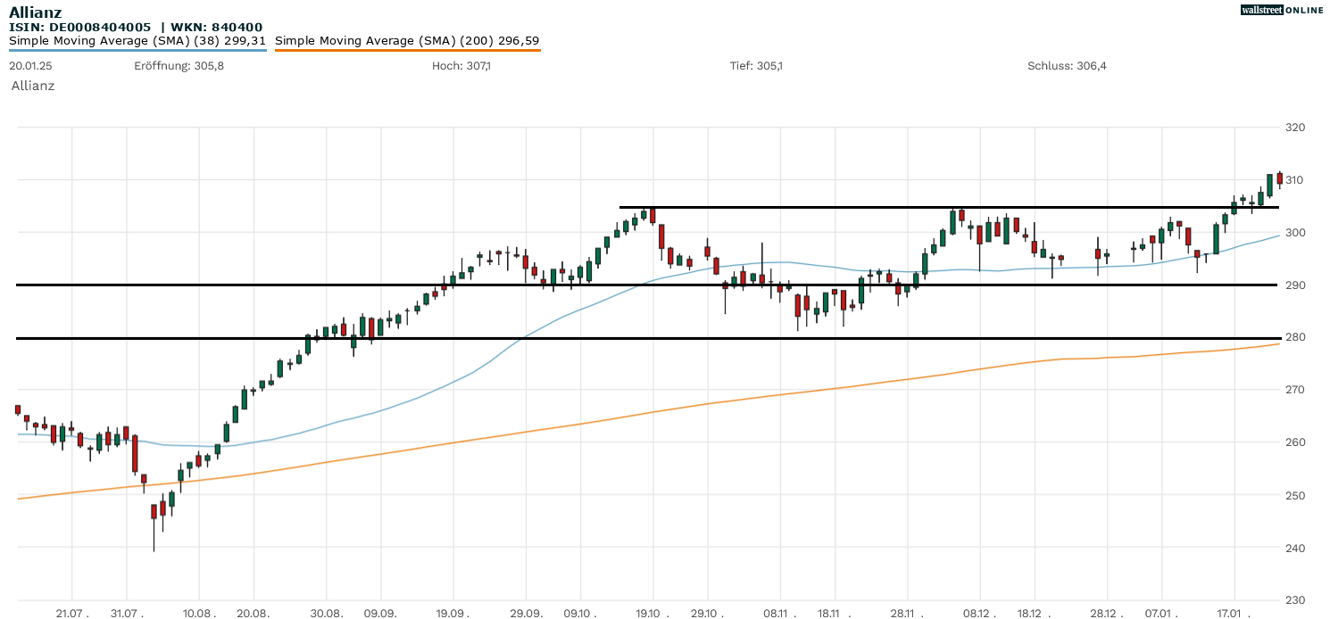Image resolution: width=1330 pixels, height=619 pixels.
Task: Click the bold Allianz chart title
Action: (x=35, y=12)
